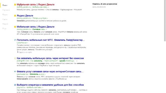Open the dropdown arrow after the Сотовая связь breadcrumb
Screen dimensions: 166x93
[x=46, y=29]
